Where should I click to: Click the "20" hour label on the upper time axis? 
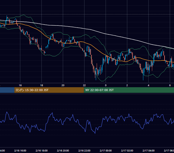click(x=63, y=85)
